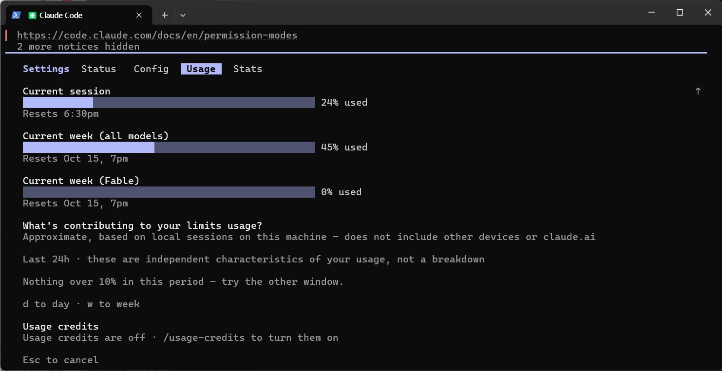Click the Settings heading label

coord(46,69)
